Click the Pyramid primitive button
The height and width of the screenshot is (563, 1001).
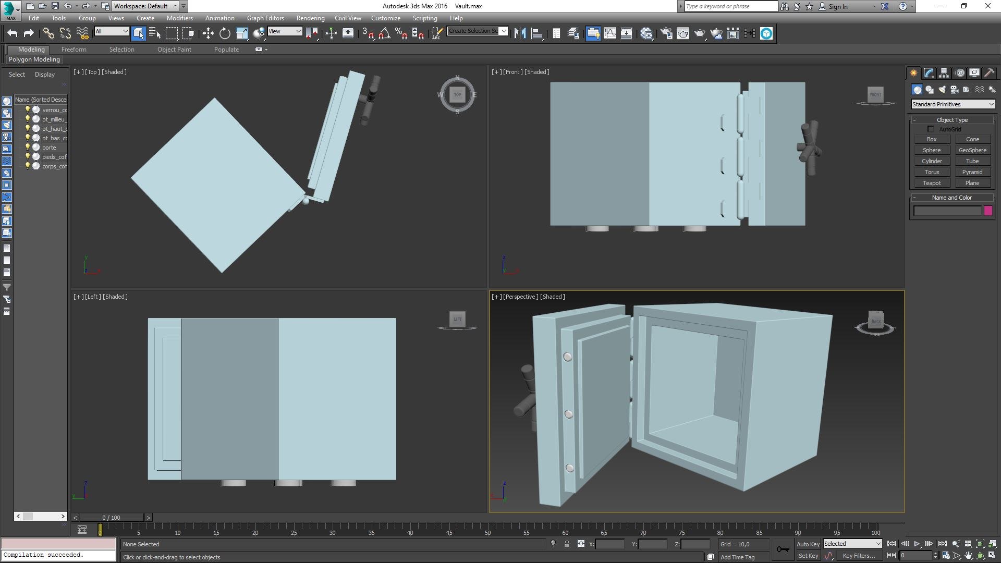tap(972, 172)
